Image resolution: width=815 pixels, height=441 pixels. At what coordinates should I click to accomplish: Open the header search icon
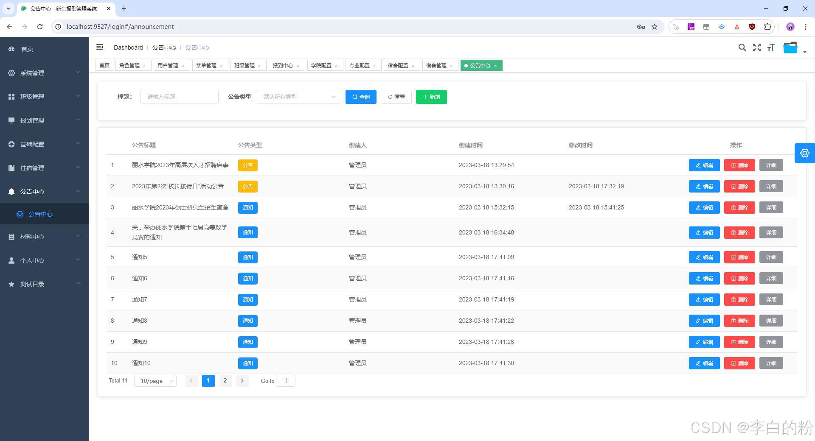pos(742,47)
